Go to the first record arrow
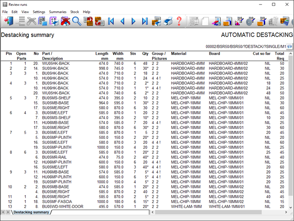 click(x=111, y=21)
